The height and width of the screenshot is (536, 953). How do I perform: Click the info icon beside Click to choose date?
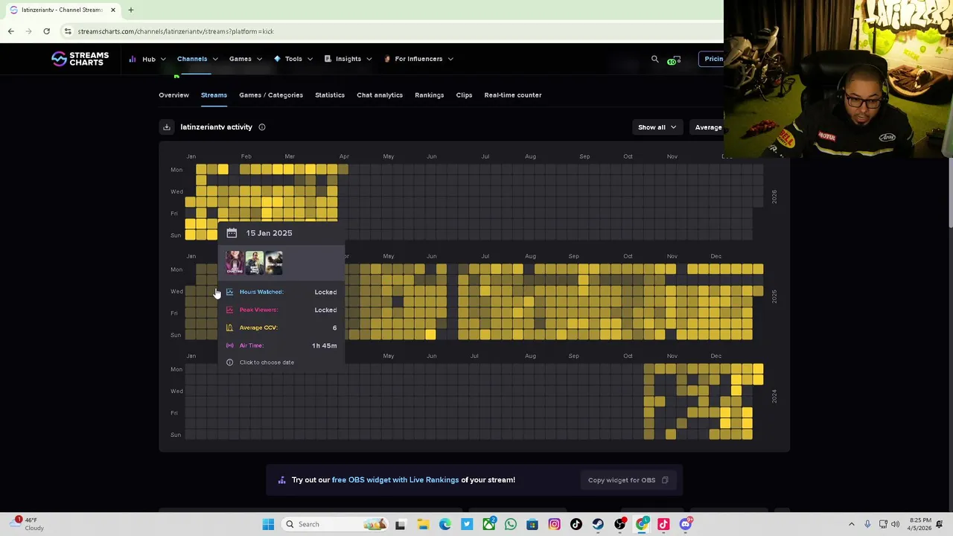[229, 363]
